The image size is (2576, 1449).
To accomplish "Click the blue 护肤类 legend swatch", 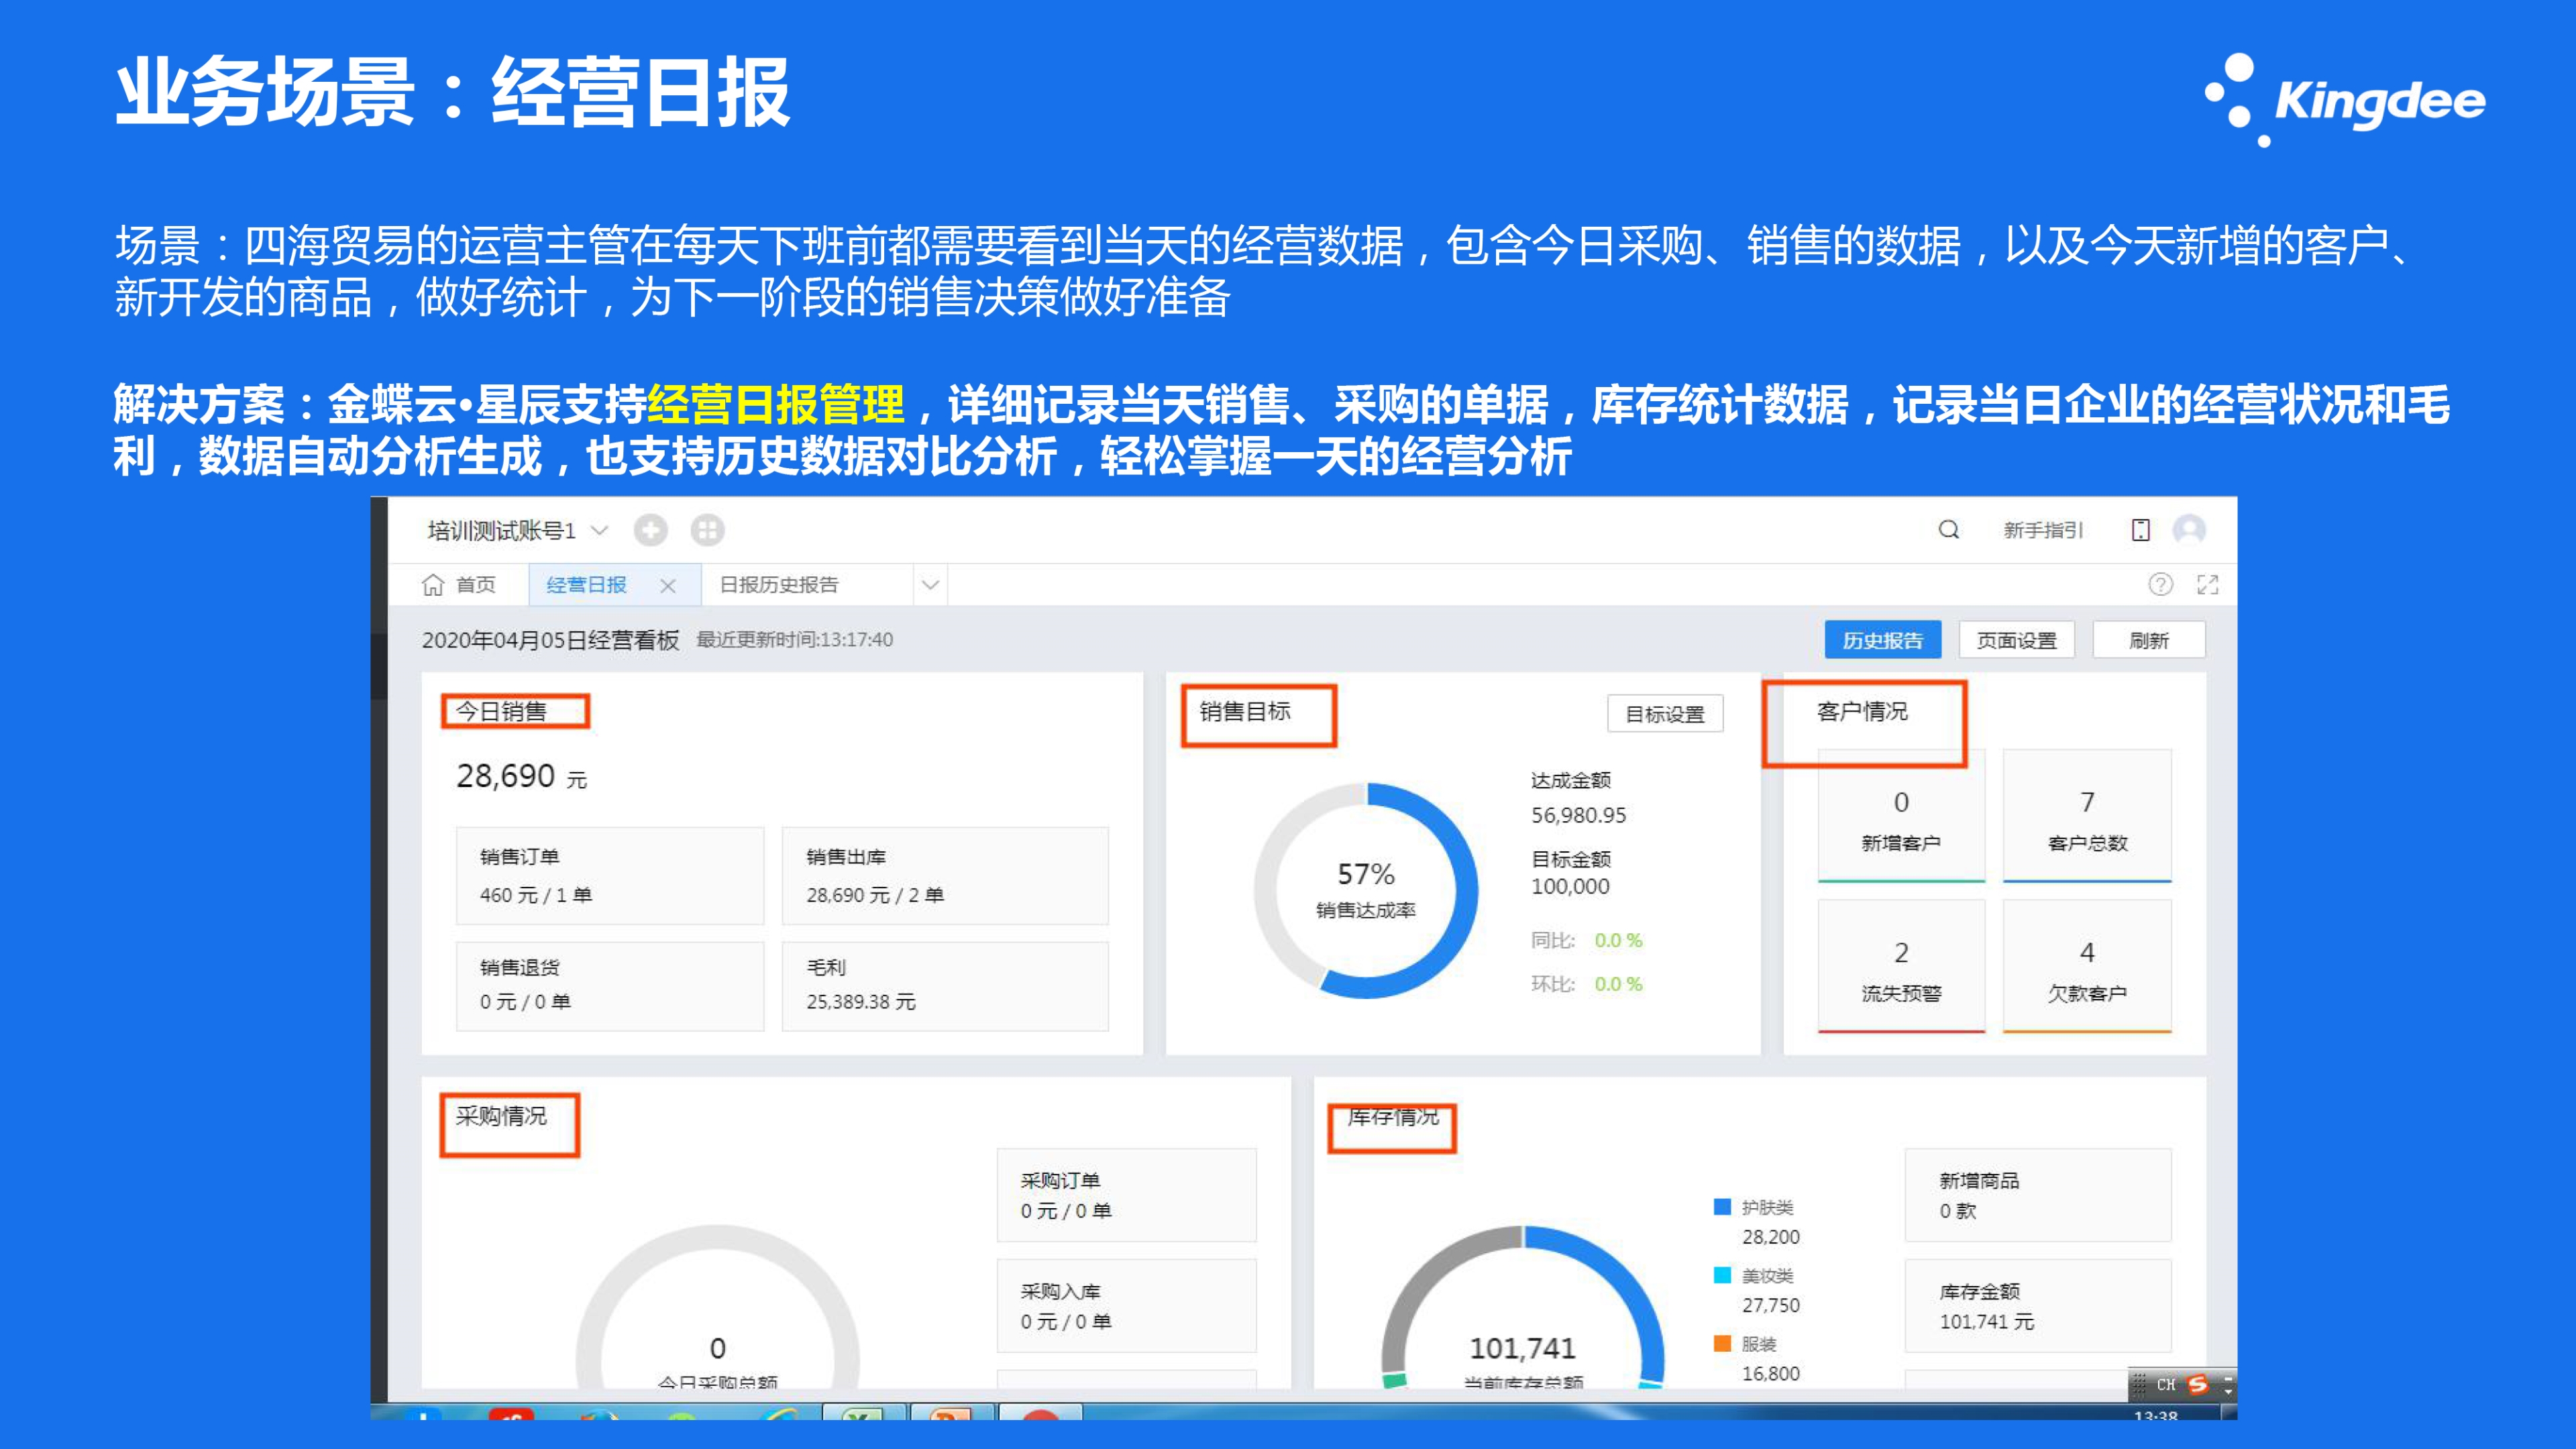I will (1722, 1207).
